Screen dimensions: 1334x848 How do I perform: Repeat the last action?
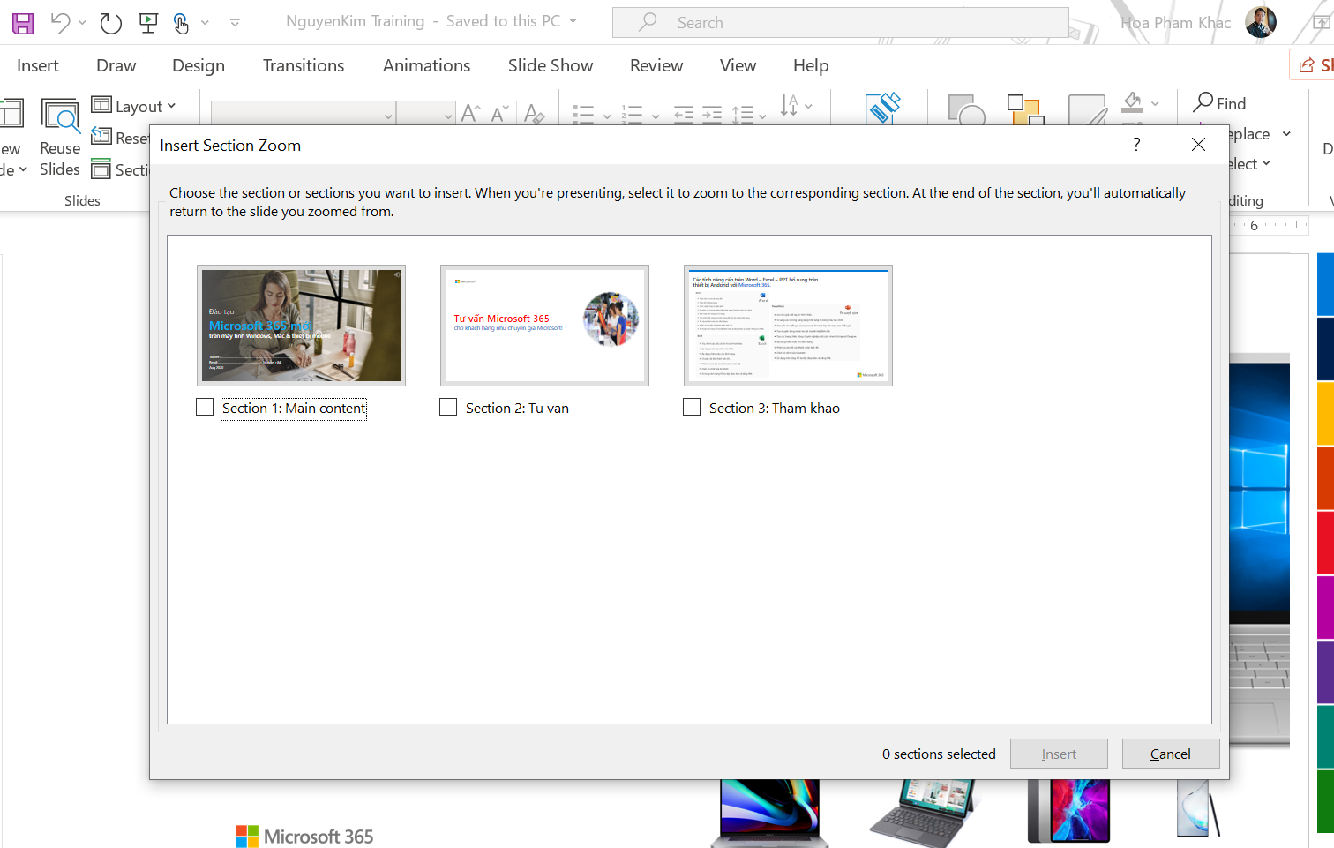click(x=110, y=22)
